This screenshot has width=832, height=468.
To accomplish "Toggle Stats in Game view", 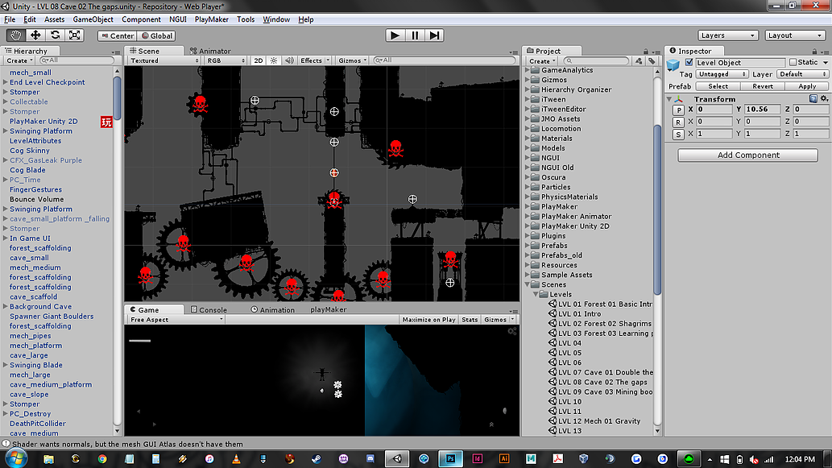I will tap(469, 320).
